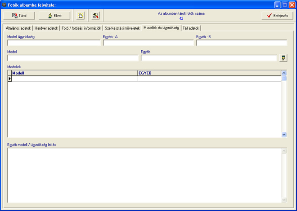The width and height of the screenshot is (297, 211).
Task: Click description box scroll down arrow
Action: [284, 200]
